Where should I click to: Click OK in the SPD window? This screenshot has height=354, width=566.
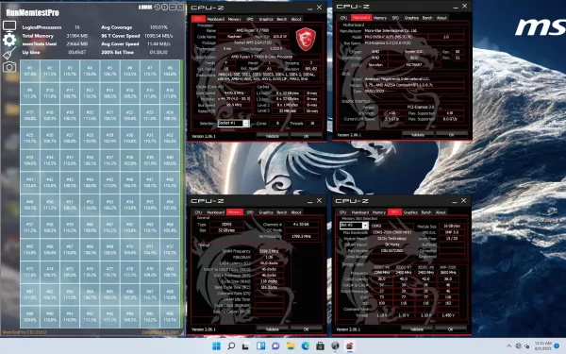(x=450, y=329)
